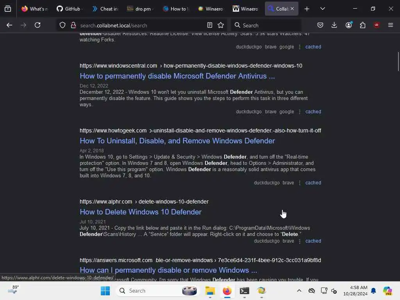The height and width of the screenshot is (300, 400).
Task: Go back with the back arrow
Action: [9, 25]
